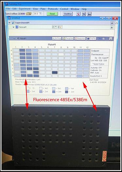Click the green Read button

(x=52, y=14)
